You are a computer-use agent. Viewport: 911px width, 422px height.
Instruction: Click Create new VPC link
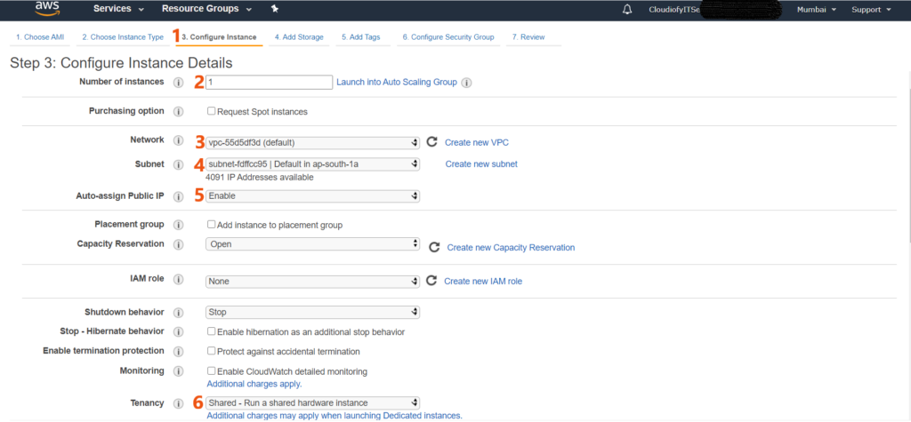(x=477, y=142)
